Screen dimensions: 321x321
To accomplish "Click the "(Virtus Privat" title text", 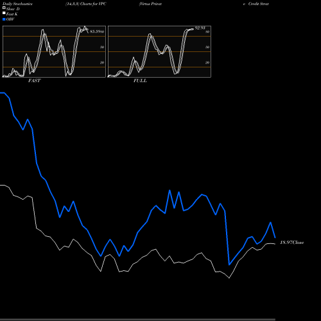I will pos(150,4).
